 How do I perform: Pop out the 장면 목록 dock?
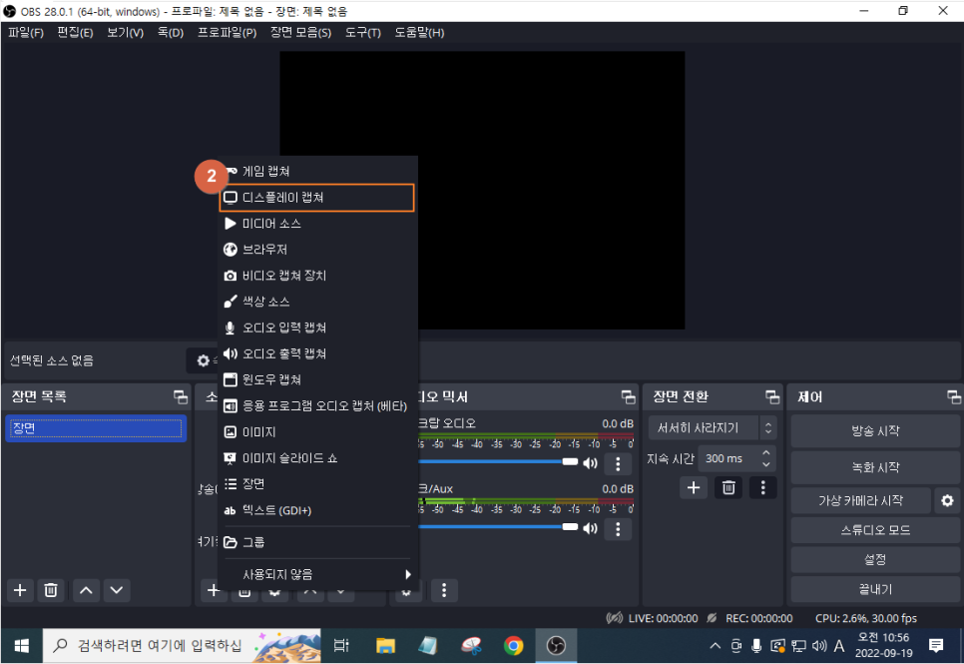pos(181,397)
